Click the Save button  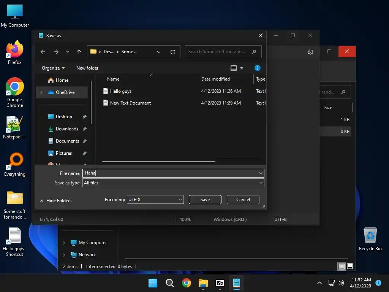coord(205,199)
